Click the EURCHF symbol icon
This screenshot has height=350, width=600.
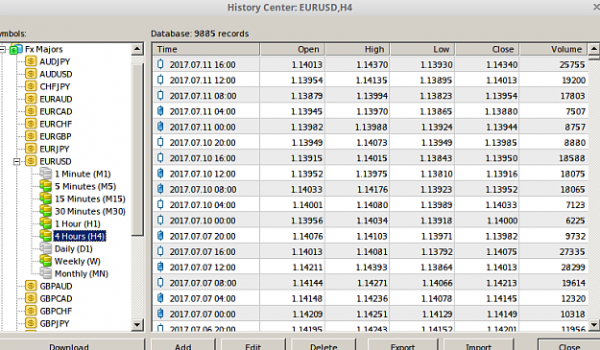[31, 124]
